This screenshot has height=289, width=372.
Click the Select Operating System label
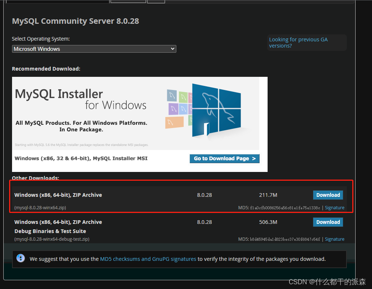[x=41, y=39]
